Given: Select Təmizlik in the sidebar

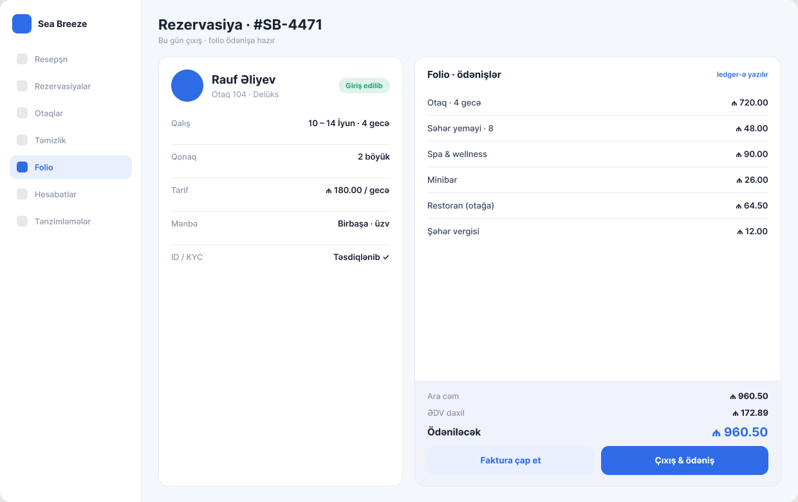Looking at the screenshot, I should [71, 140].
